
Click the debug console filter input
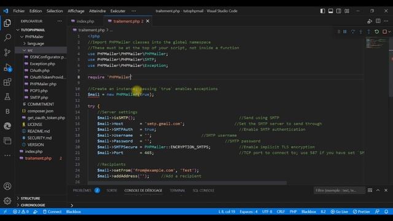tap(339, 190)
